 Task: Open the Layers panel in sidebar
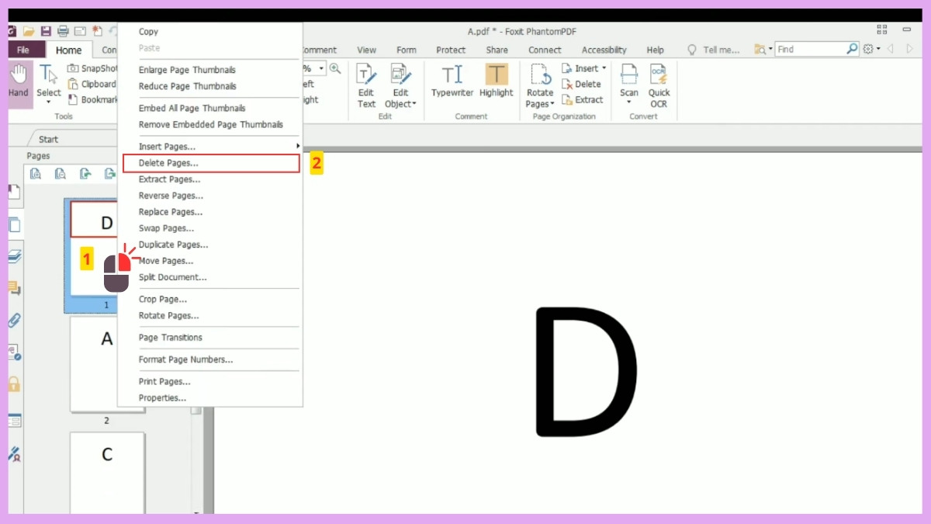[x=14, y=257]
